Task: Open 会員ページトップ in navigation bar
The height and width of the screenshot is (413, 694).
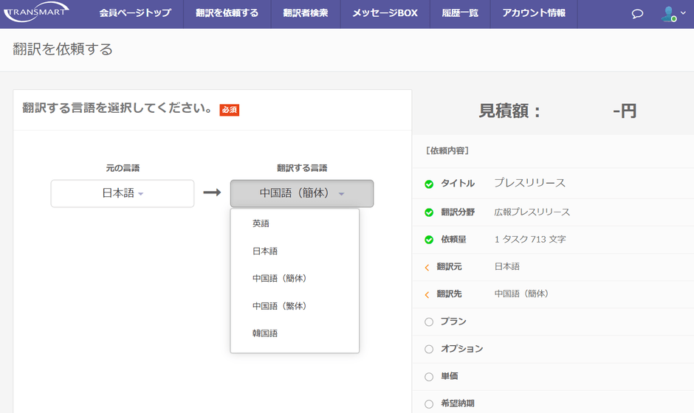Action: tap(135, 13)
